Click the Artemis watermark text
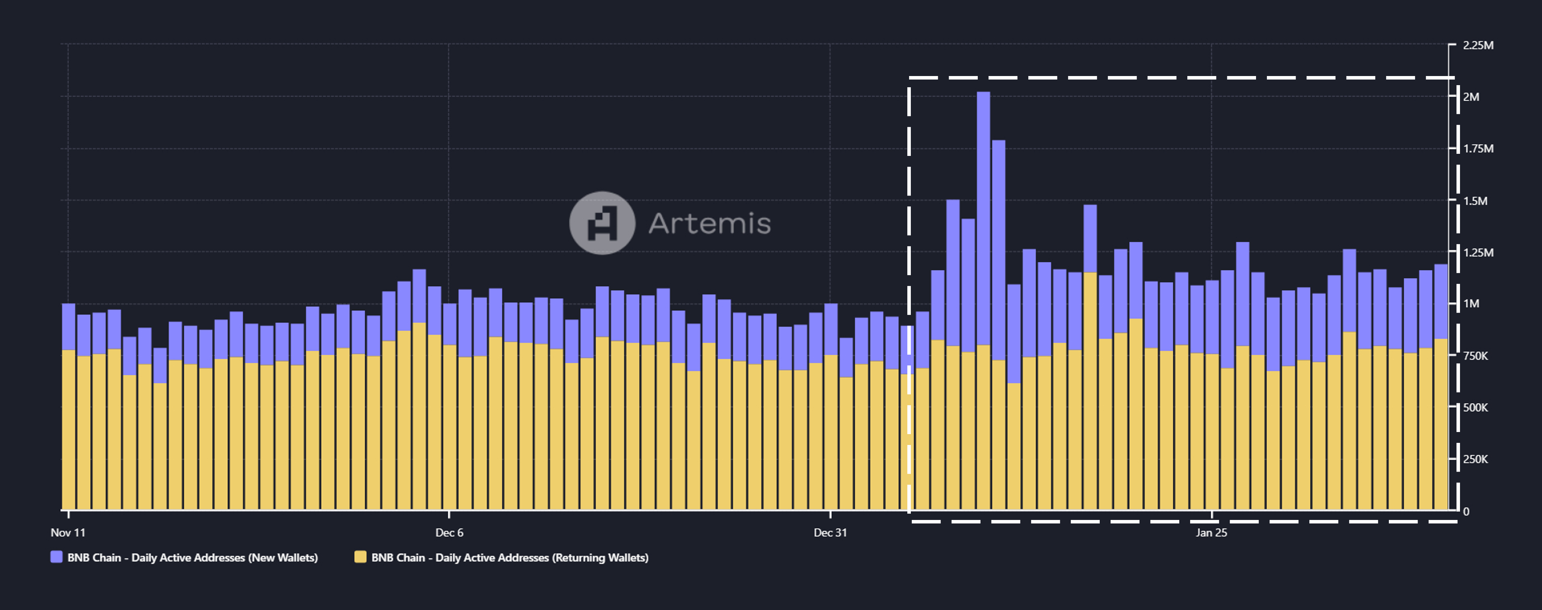Screen dimensions: 1542x610 pos(709,223)
